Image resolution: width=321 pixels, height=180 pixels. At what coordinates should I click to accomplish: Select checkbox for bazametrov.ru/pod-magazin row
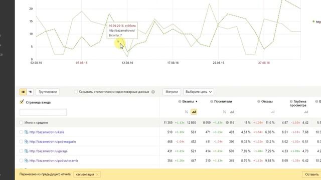pyautogui.click(x=21, y=141)
